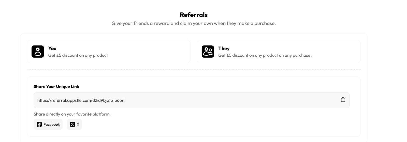Click the 'They' two people reward icon

pyautogui.click(x=208, y=52)
